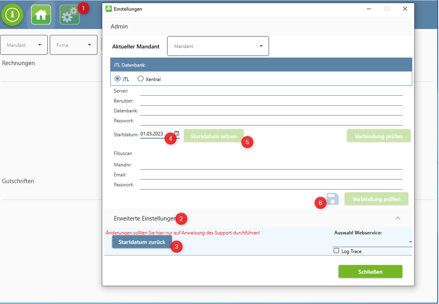Open settings via the gears icon

click(69, 14)
